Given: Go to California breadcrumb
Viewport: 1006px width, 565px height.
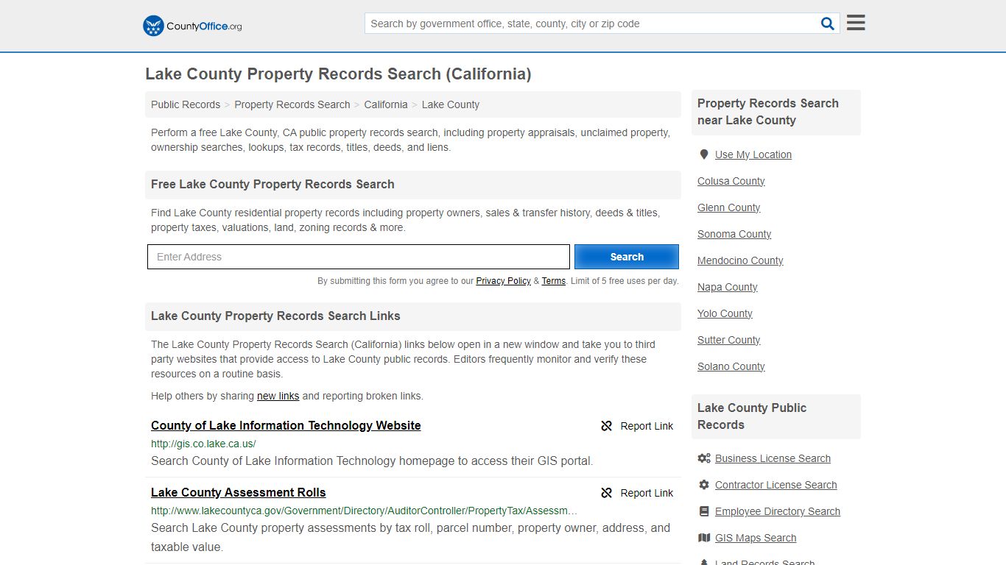Looking at the screenshot, I should 386,104.
